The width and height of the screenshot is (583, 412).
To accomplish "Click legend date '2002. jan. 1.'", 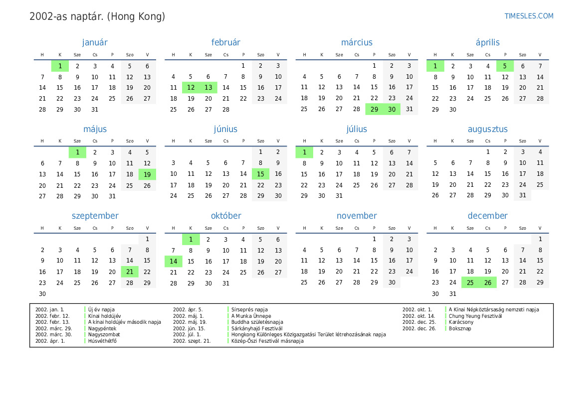I will click(50, 309).
